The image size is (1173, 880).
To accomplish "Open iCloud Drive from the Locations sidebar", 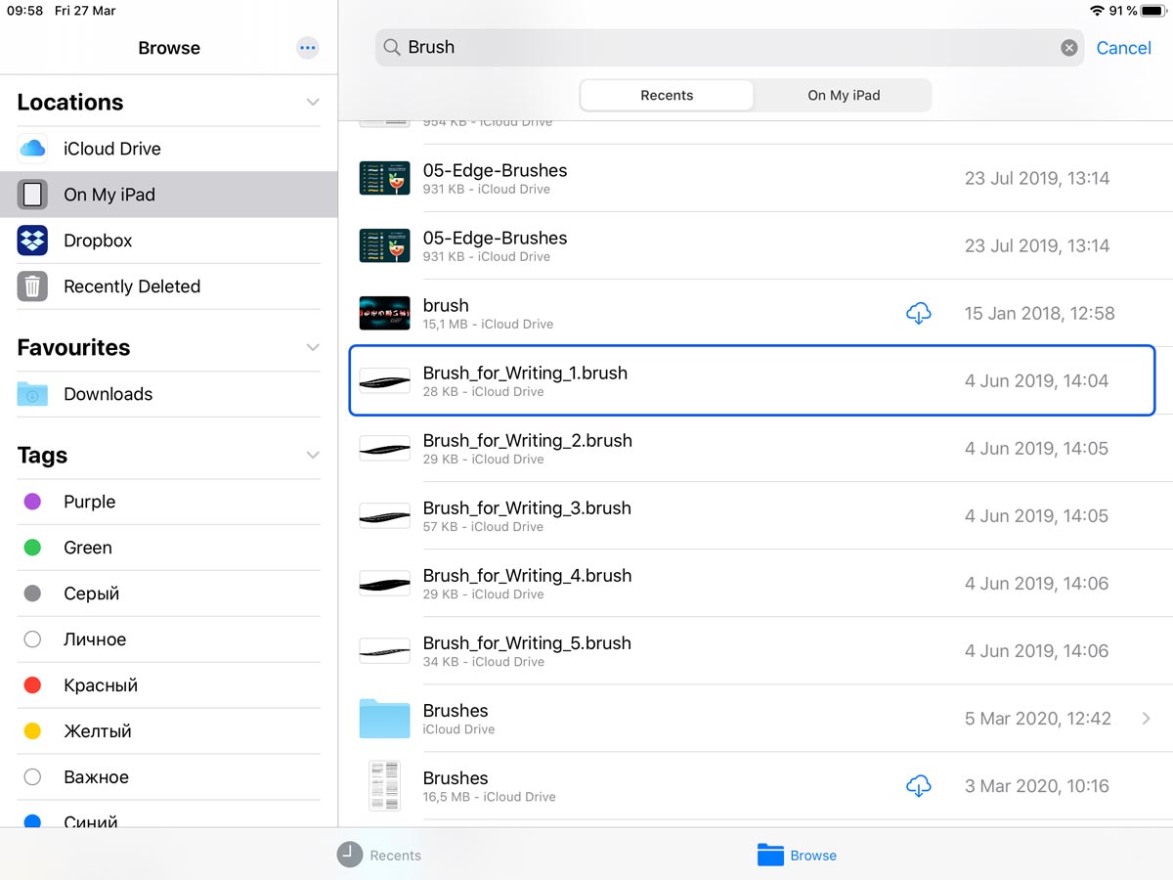I will pyautogui.click(x=111, y=149).
